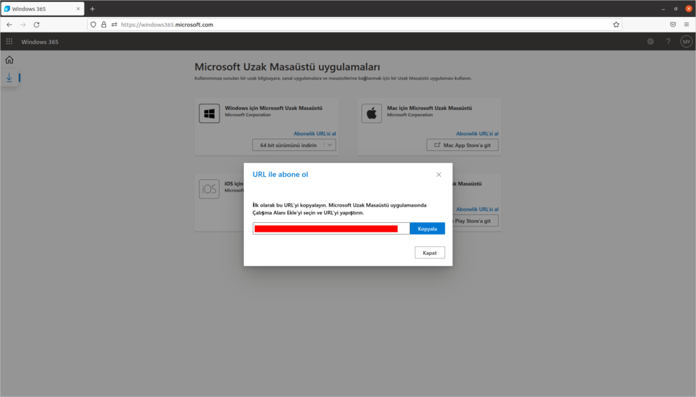Click the browser address bar URL
Viewport: 696px width, 397px height.
167,25
